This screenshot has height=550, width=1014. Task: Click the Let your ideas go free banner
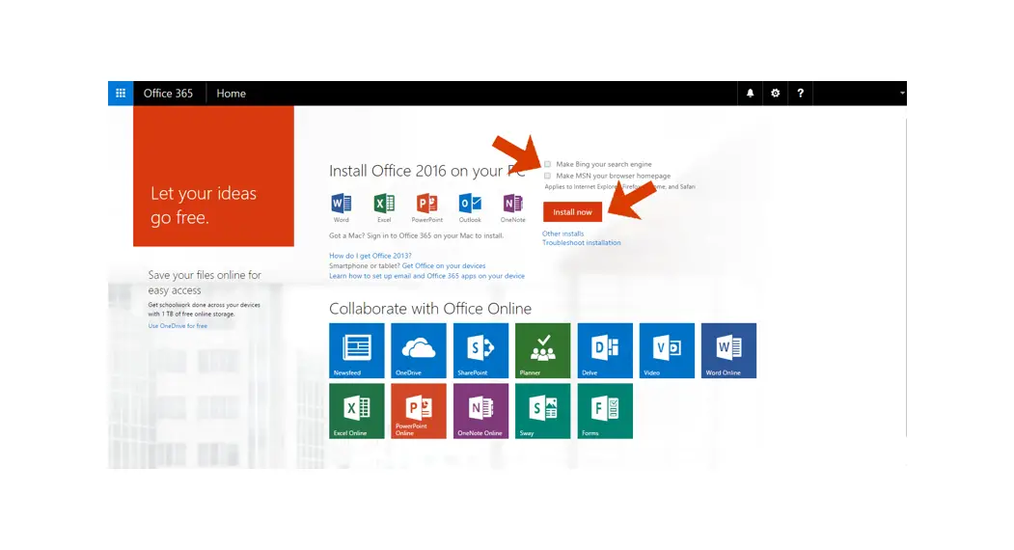coord(213,176)
